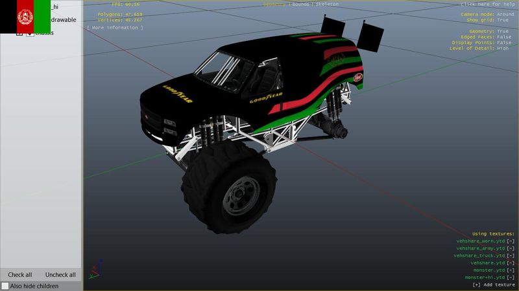Click the Vertices count readout
This screenshot has height=291, width=519.
120,20
